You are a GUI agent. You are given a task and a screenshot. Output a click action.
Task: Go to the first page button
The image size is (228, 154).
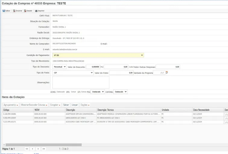[27, 149]
